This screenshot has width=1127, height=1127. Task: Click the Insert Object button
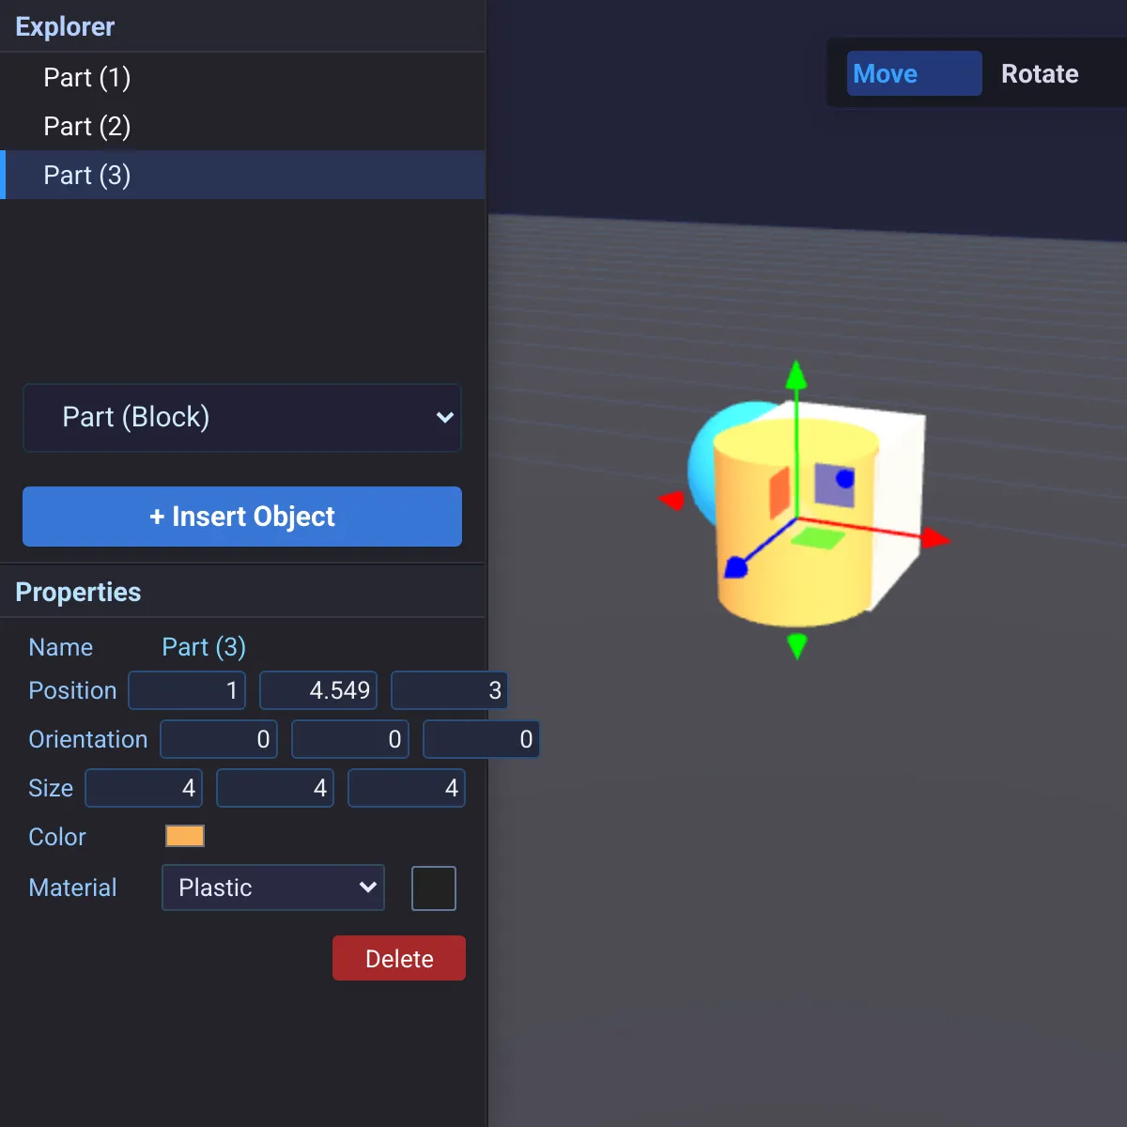[242, 517]
